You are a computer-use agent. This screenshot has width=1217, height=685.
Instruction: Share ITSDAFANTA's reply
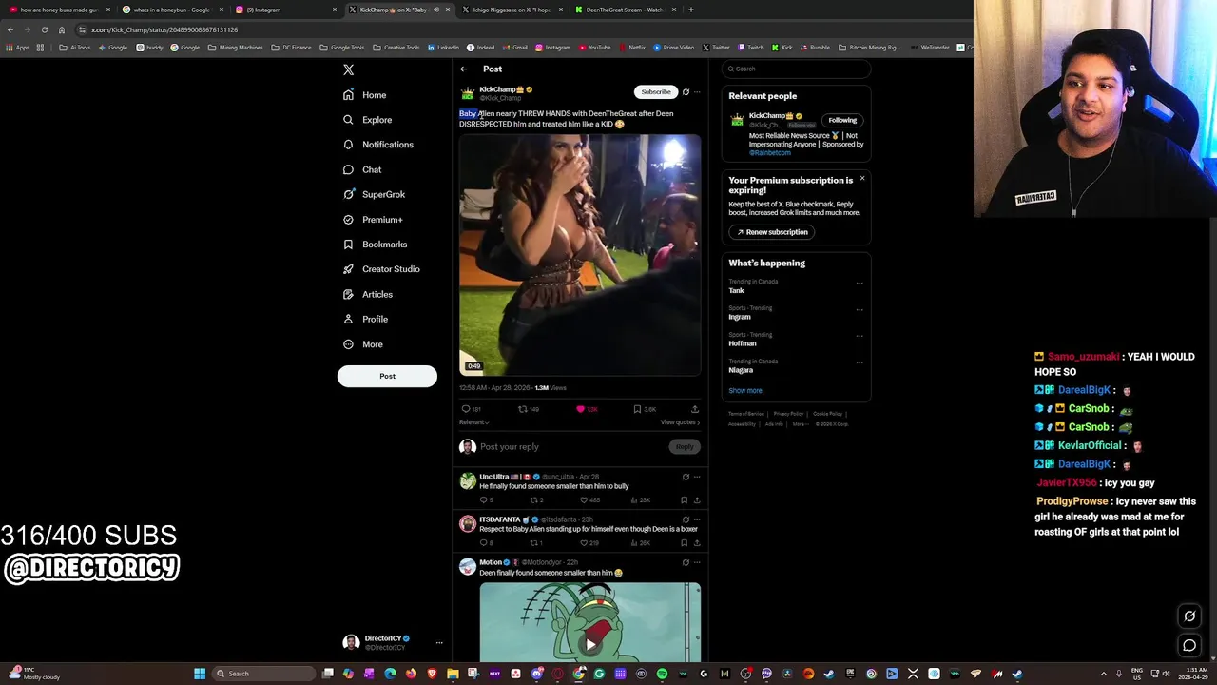pyautogui.click(x=697, y=542)
